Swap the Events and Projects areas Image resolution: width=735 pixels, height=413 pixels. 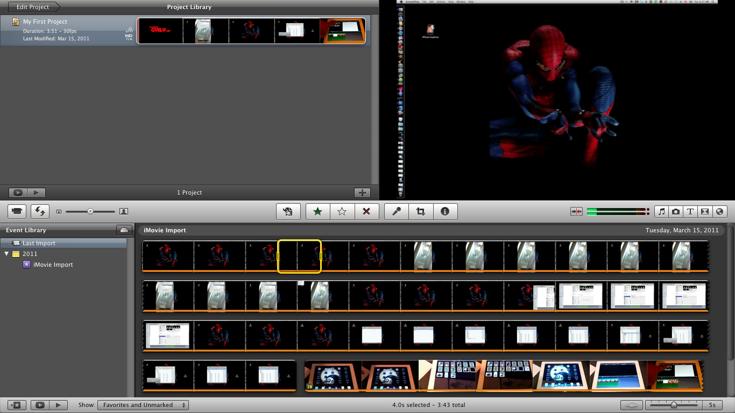(x=40, y=212)
